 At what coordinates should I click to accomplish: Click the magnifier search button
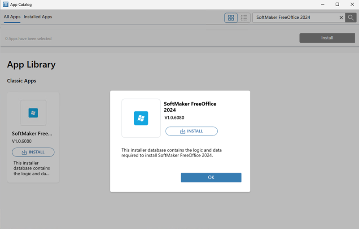[351, 18]
